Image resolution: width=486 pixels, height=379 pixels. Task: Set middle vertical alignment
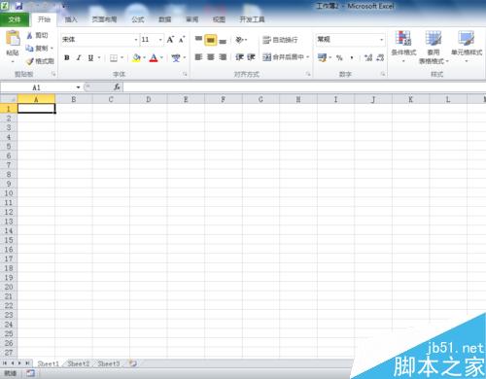[x=211, y=40]
